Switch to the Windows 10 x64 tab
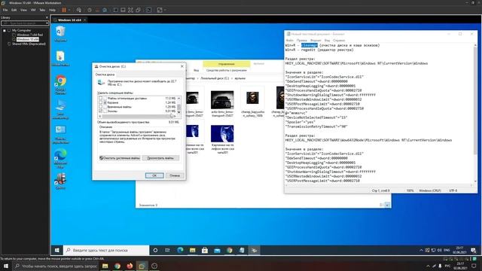This screenshot has width=482, height=271. pyautogui.click(x=69, y=20)
